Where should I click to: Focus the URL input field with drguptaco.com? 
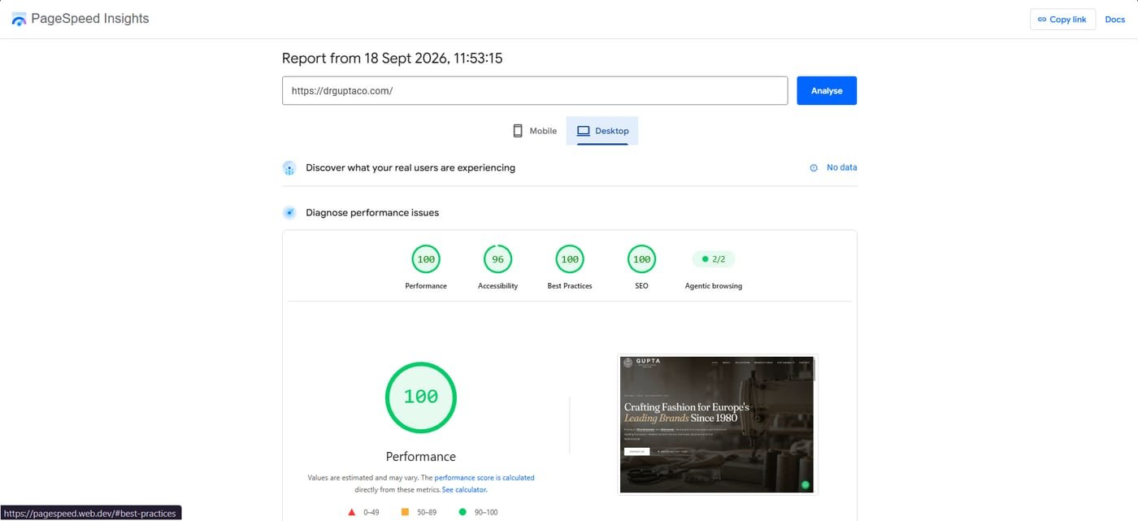click(535, 91)
